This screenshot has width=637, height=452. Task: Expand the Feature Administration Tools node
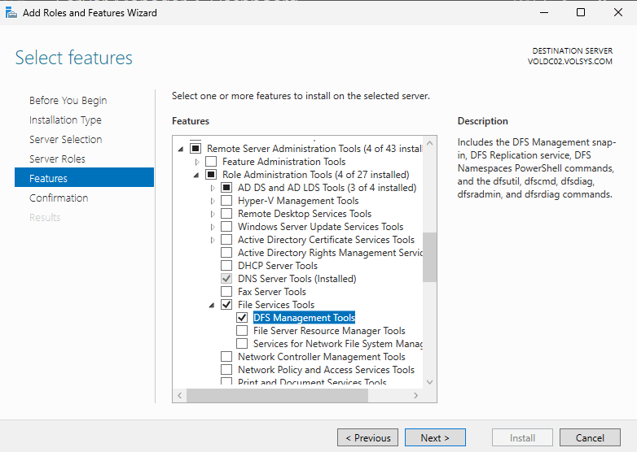(x=197, y=162)
